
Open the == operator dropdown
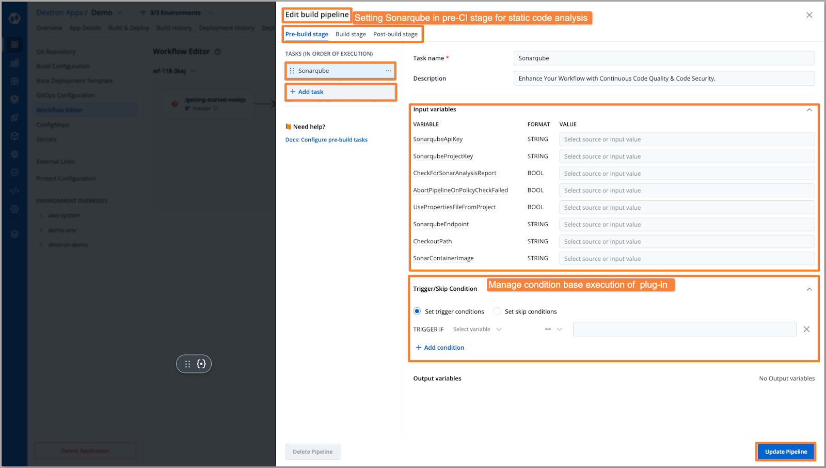coord(553,330)
